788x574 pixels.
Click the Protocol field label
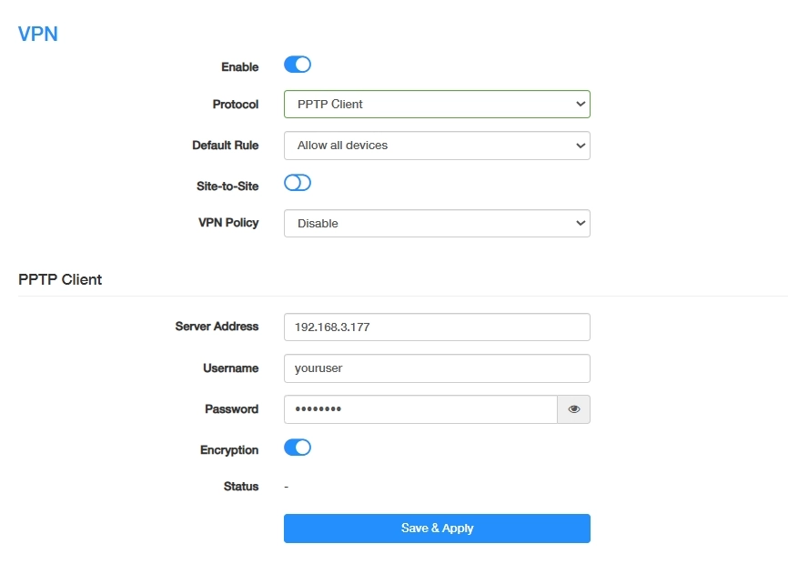[x=236, y=105]
